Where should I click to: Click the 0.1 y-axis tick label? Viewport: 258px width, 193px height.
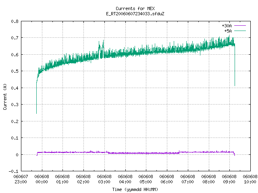[15, 138]
